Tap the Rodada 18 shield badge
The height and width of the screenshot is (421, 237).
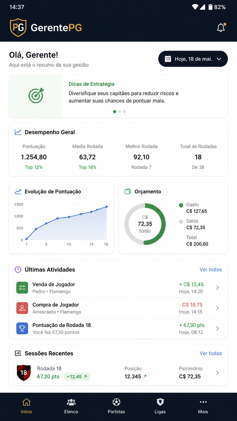[x=24, y=373]
